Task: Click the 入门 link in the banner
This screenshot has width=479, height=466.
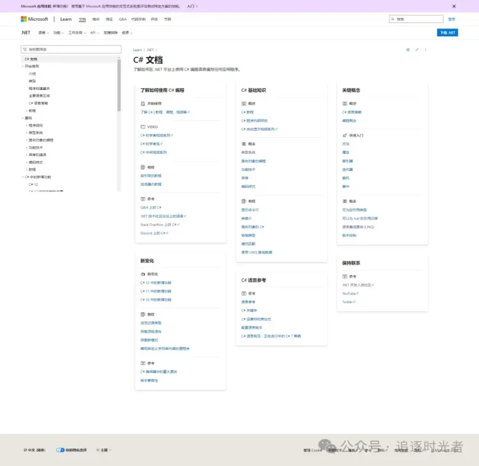Action: pos(192,6)
